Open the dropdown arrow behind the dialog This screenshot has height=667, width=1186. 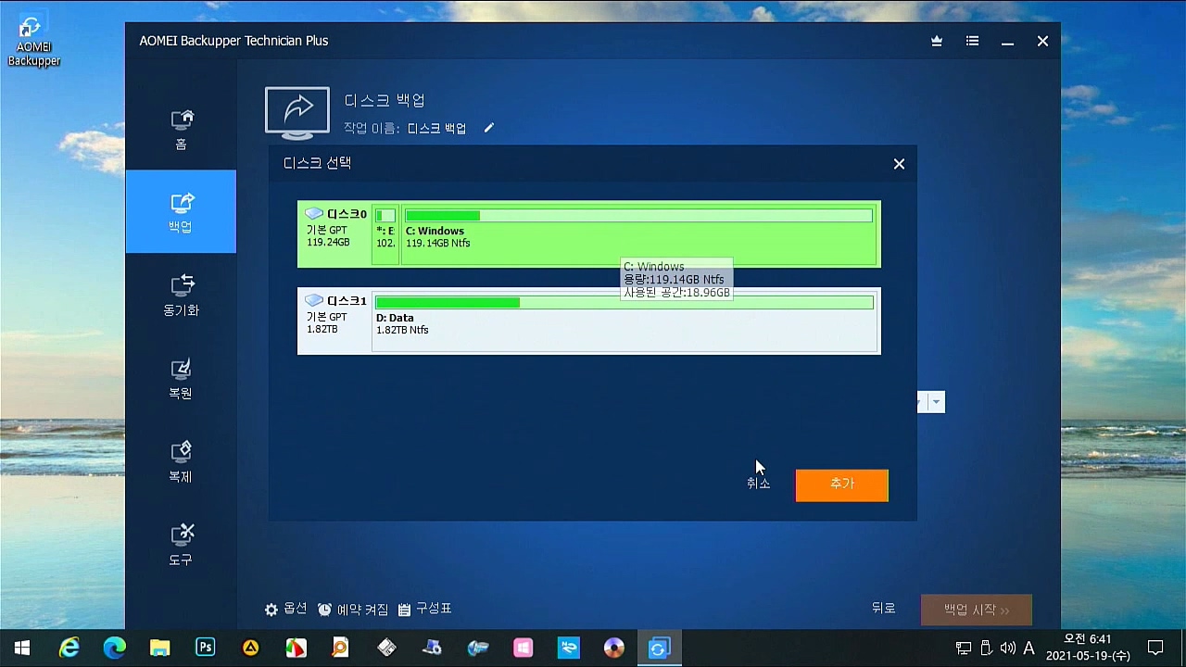pyautogui.click(x=937, y=402)
